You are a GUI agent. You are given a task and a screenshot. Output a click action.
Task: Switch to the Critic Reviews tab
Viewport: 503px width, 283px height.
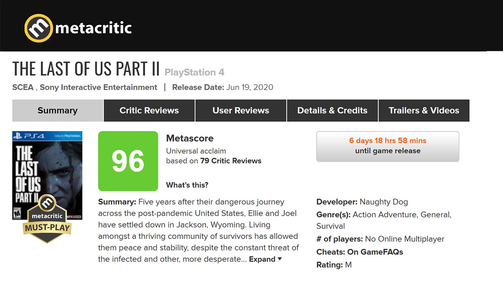[149, 110]
